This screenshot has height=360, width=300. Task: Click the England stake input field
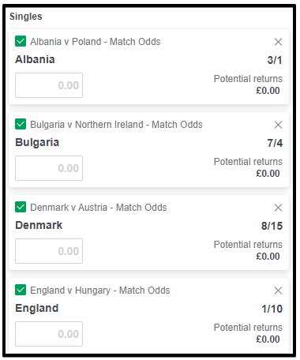click(x=49, y=334)
